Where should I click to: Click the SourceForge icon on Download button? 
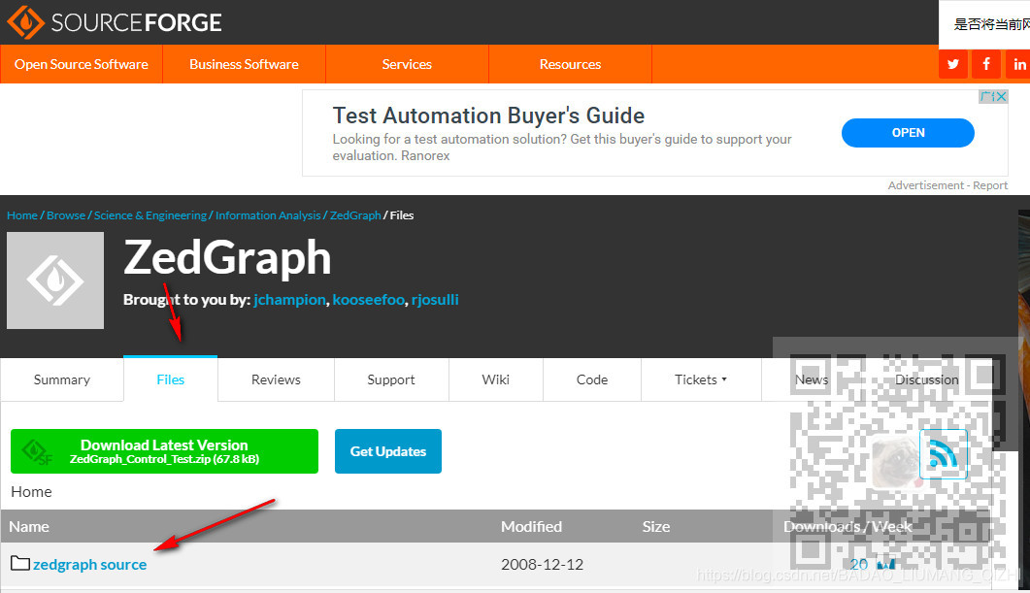point(36,450)
